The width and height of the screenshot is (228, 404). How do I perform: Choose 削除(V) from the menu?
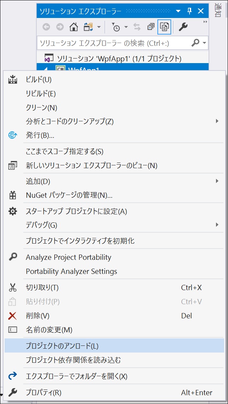pyautogui.click(x=114, y=316)
